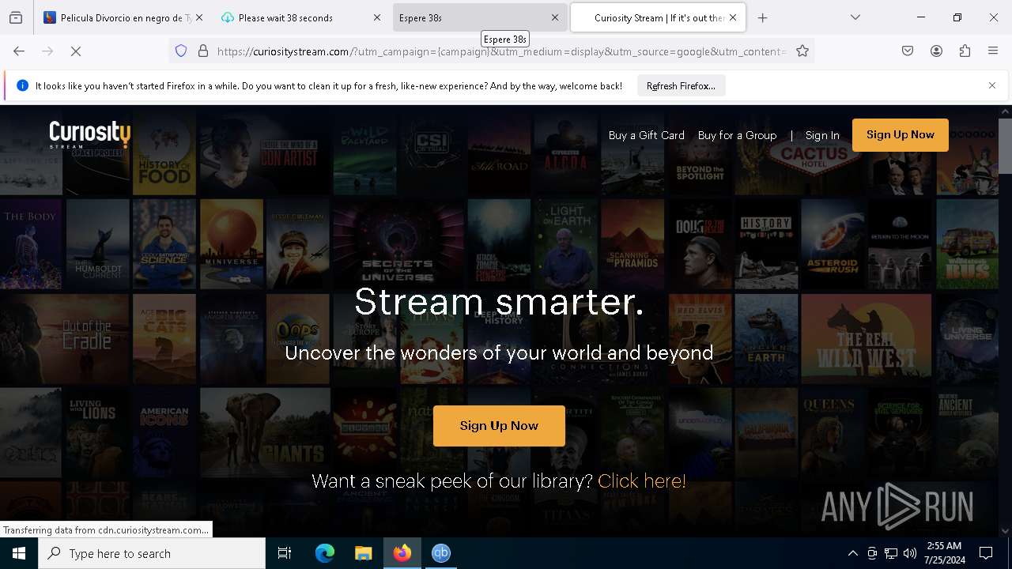Open Firefox application menu hamburger
Screen dimensions: 1012x569
coord(993,51)
